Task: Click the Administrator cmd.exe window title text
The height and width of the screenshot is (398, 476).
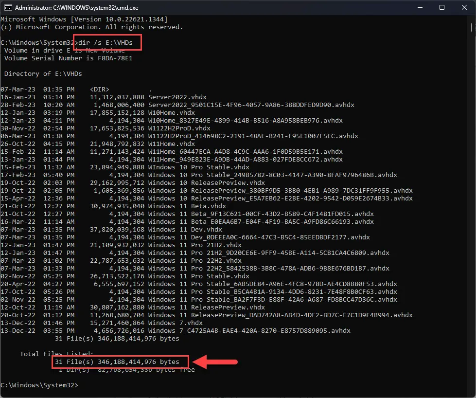Action: tap(76, 8)
